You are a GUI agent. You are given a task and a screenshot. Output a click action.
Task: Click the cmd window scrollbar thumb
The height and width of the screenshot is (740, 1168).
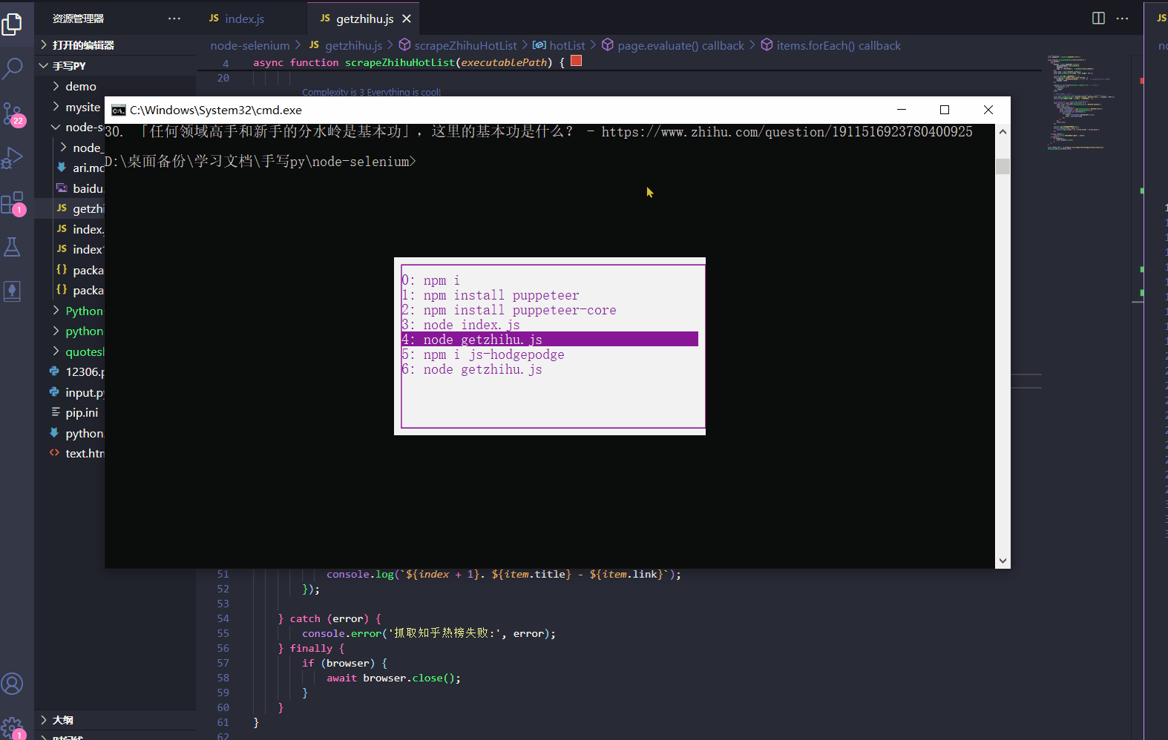[x=1003, y=166]
